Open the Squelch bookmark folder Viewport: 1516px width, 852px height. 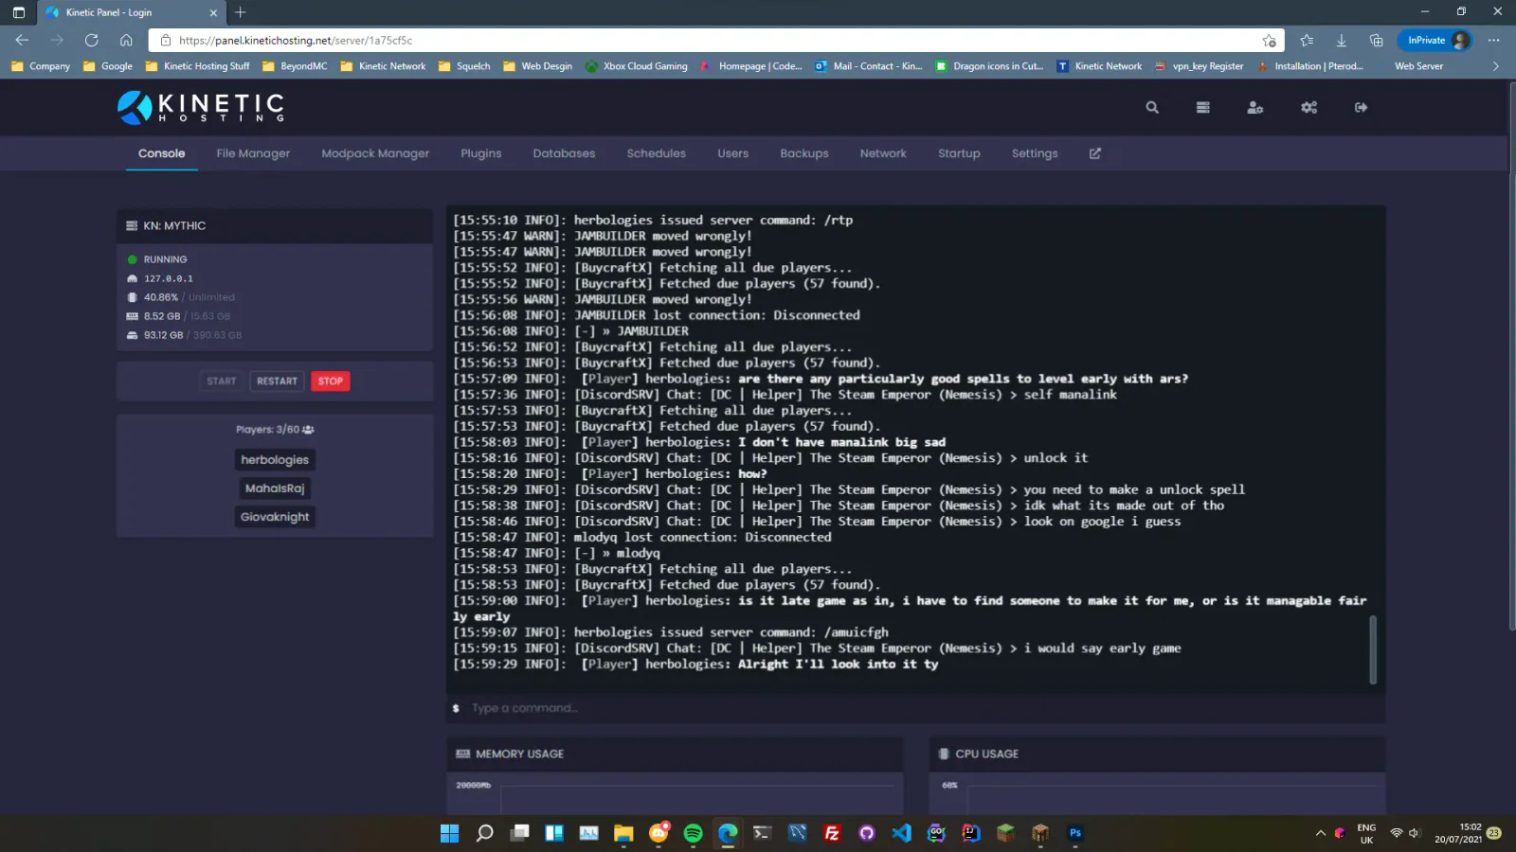pyautogui.click(x=464, y=66)
